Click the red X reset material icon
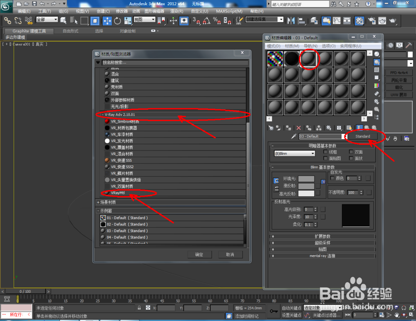 (298, 128)
